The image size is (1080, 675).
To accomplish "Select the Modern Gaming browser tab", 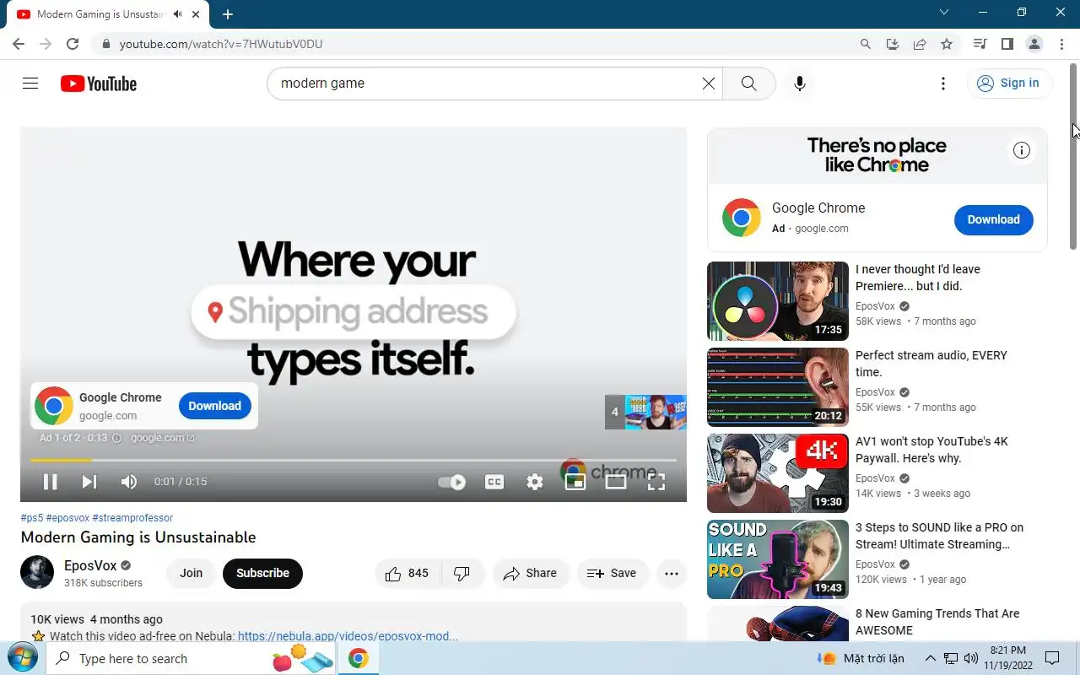I will coord(109,14).
